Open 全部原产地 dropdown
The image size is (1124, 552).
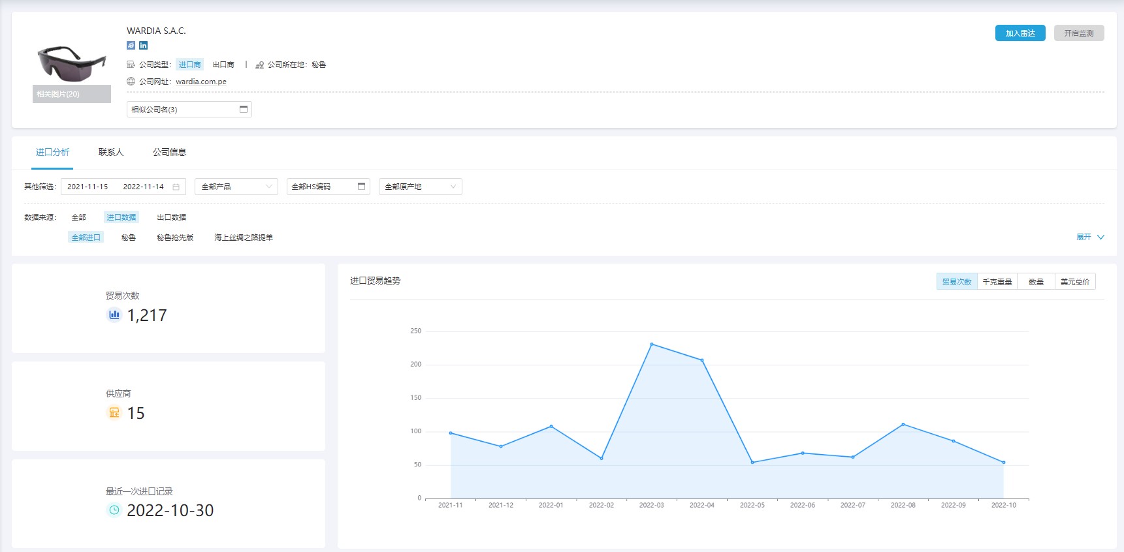421,187
